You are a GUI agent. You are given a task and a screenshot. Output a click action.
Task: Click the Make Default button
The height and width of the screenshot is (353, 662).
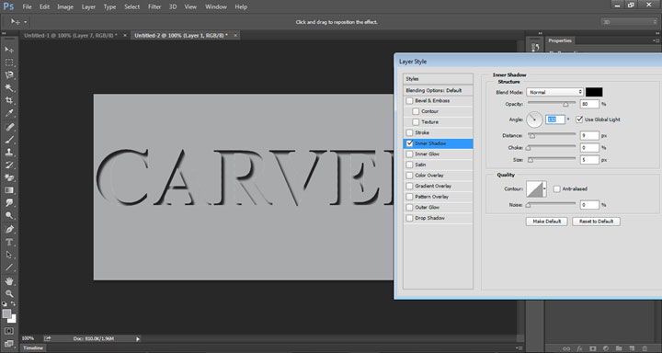[546, 222]
